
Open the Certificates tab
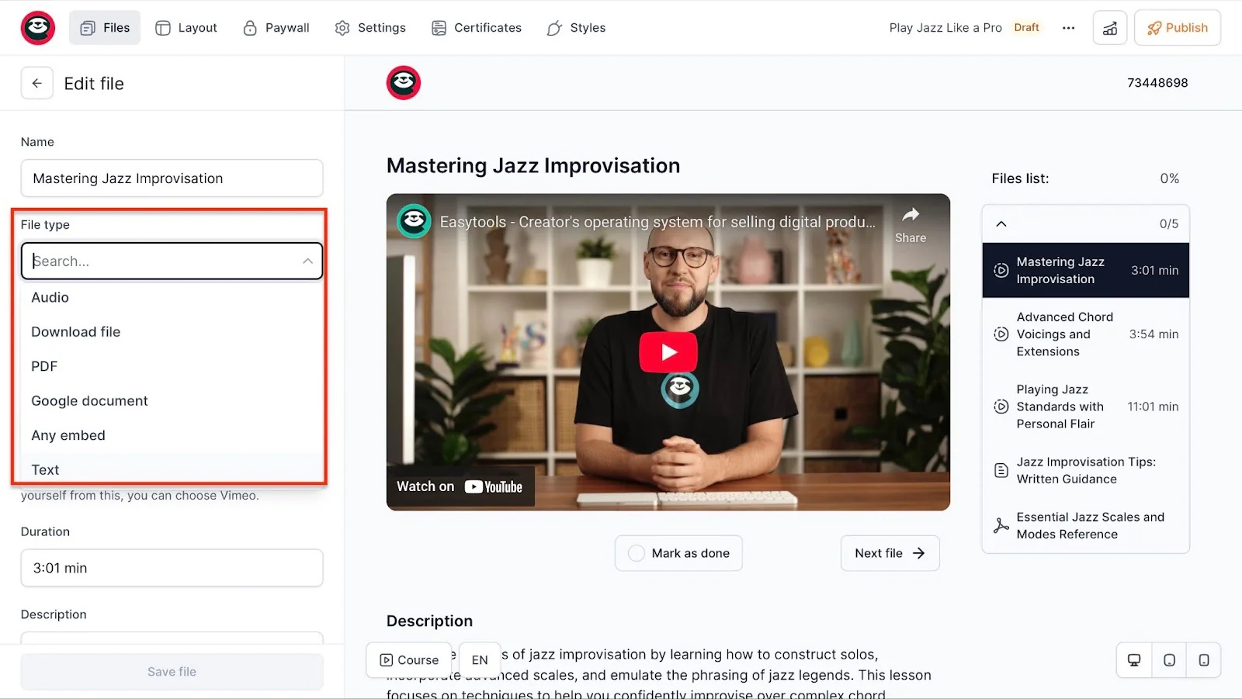(477, 28)
